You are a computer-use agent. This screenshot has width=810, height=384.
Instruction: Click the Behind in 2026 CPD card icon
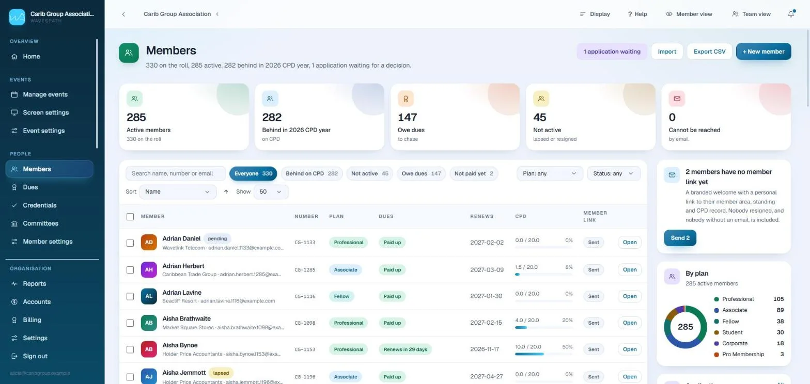point(270,99)
